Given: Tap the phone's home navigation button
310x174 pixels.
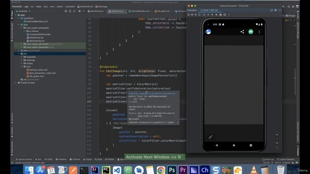Looking at the screenshot, I should pyautogui.click(x=234, y=145).
